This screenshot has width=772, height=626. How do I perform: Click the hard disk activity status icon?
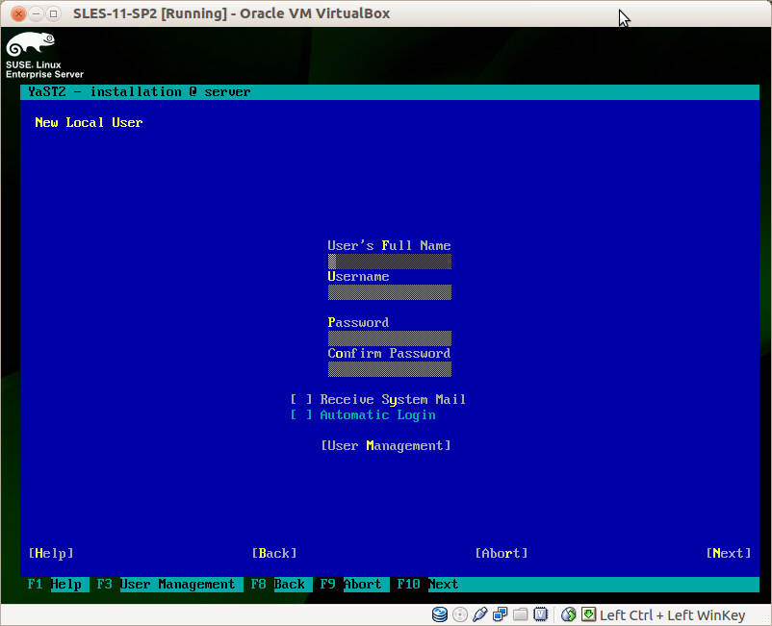pyautogui.click(x=440, y=614)
